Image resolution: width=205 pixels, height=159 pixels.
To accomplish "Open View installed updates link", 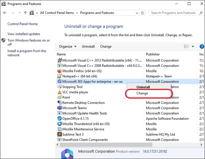I will point(24,34).
